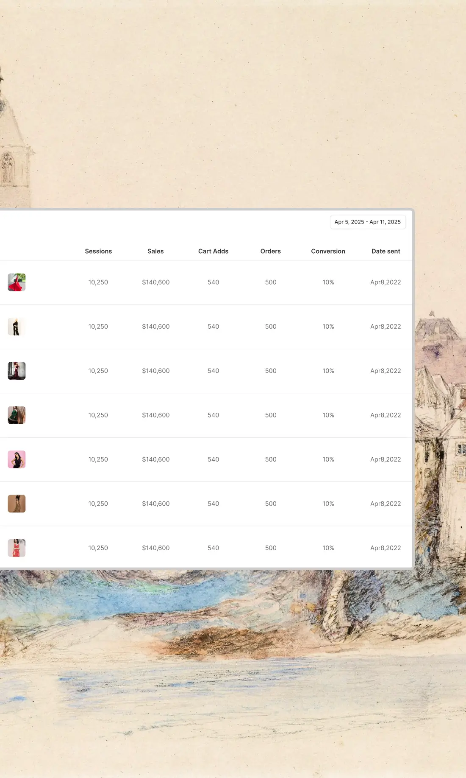Select Apr8,2022 date in brown background row
The height and width of the screenshot is (778, 466).
[x=386, y=504]
